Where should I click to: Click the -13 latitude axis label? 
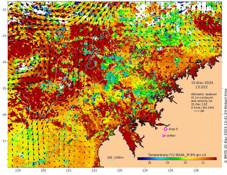point(4,36)
